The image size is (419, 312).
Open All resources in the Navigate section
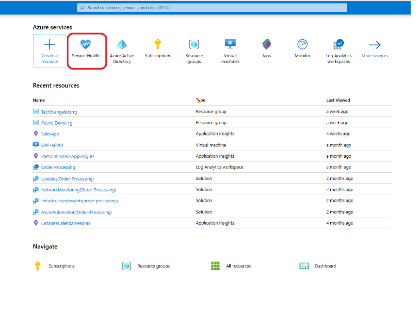point(237,266)
